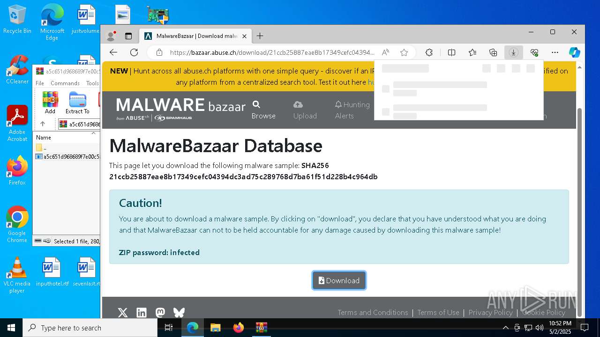Viewport: 600px width, 337px height.
Task: Select the a5c651d968689f7e00c5 file in WinRAR
Action: (67, 156)
